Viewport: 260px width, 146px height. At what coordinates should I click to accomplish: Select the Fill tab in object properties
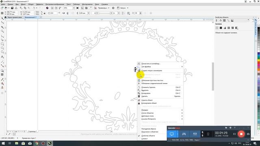(x=220, y=20)
